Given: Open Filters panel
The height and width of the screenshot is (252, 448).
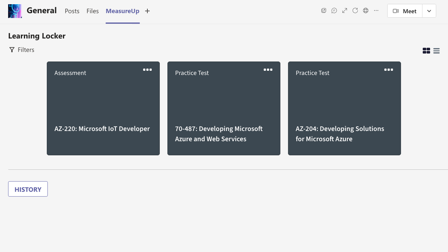Looking at the screenshot, I should coord(22,50).
